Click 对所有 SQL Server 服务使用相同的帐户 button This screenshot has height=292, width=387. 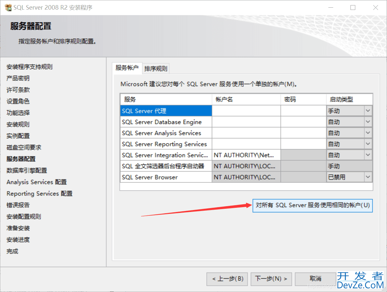(x=313, y=205)
